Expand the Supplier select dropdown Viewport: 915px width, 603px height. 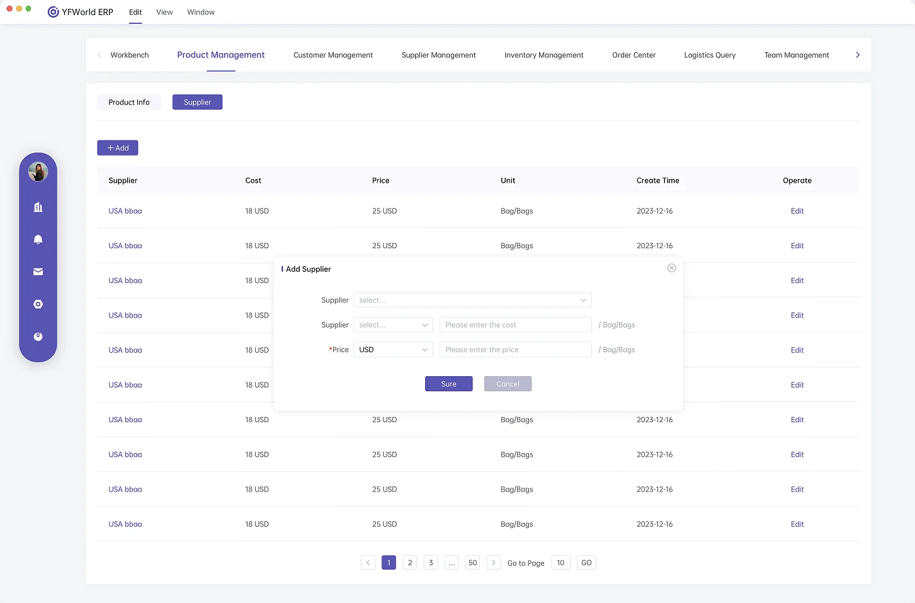click(472, 301)
